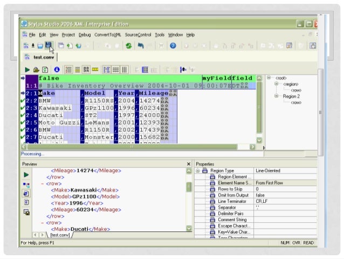Click the Preview tab scroll left arrow

(x=36, y=235)
